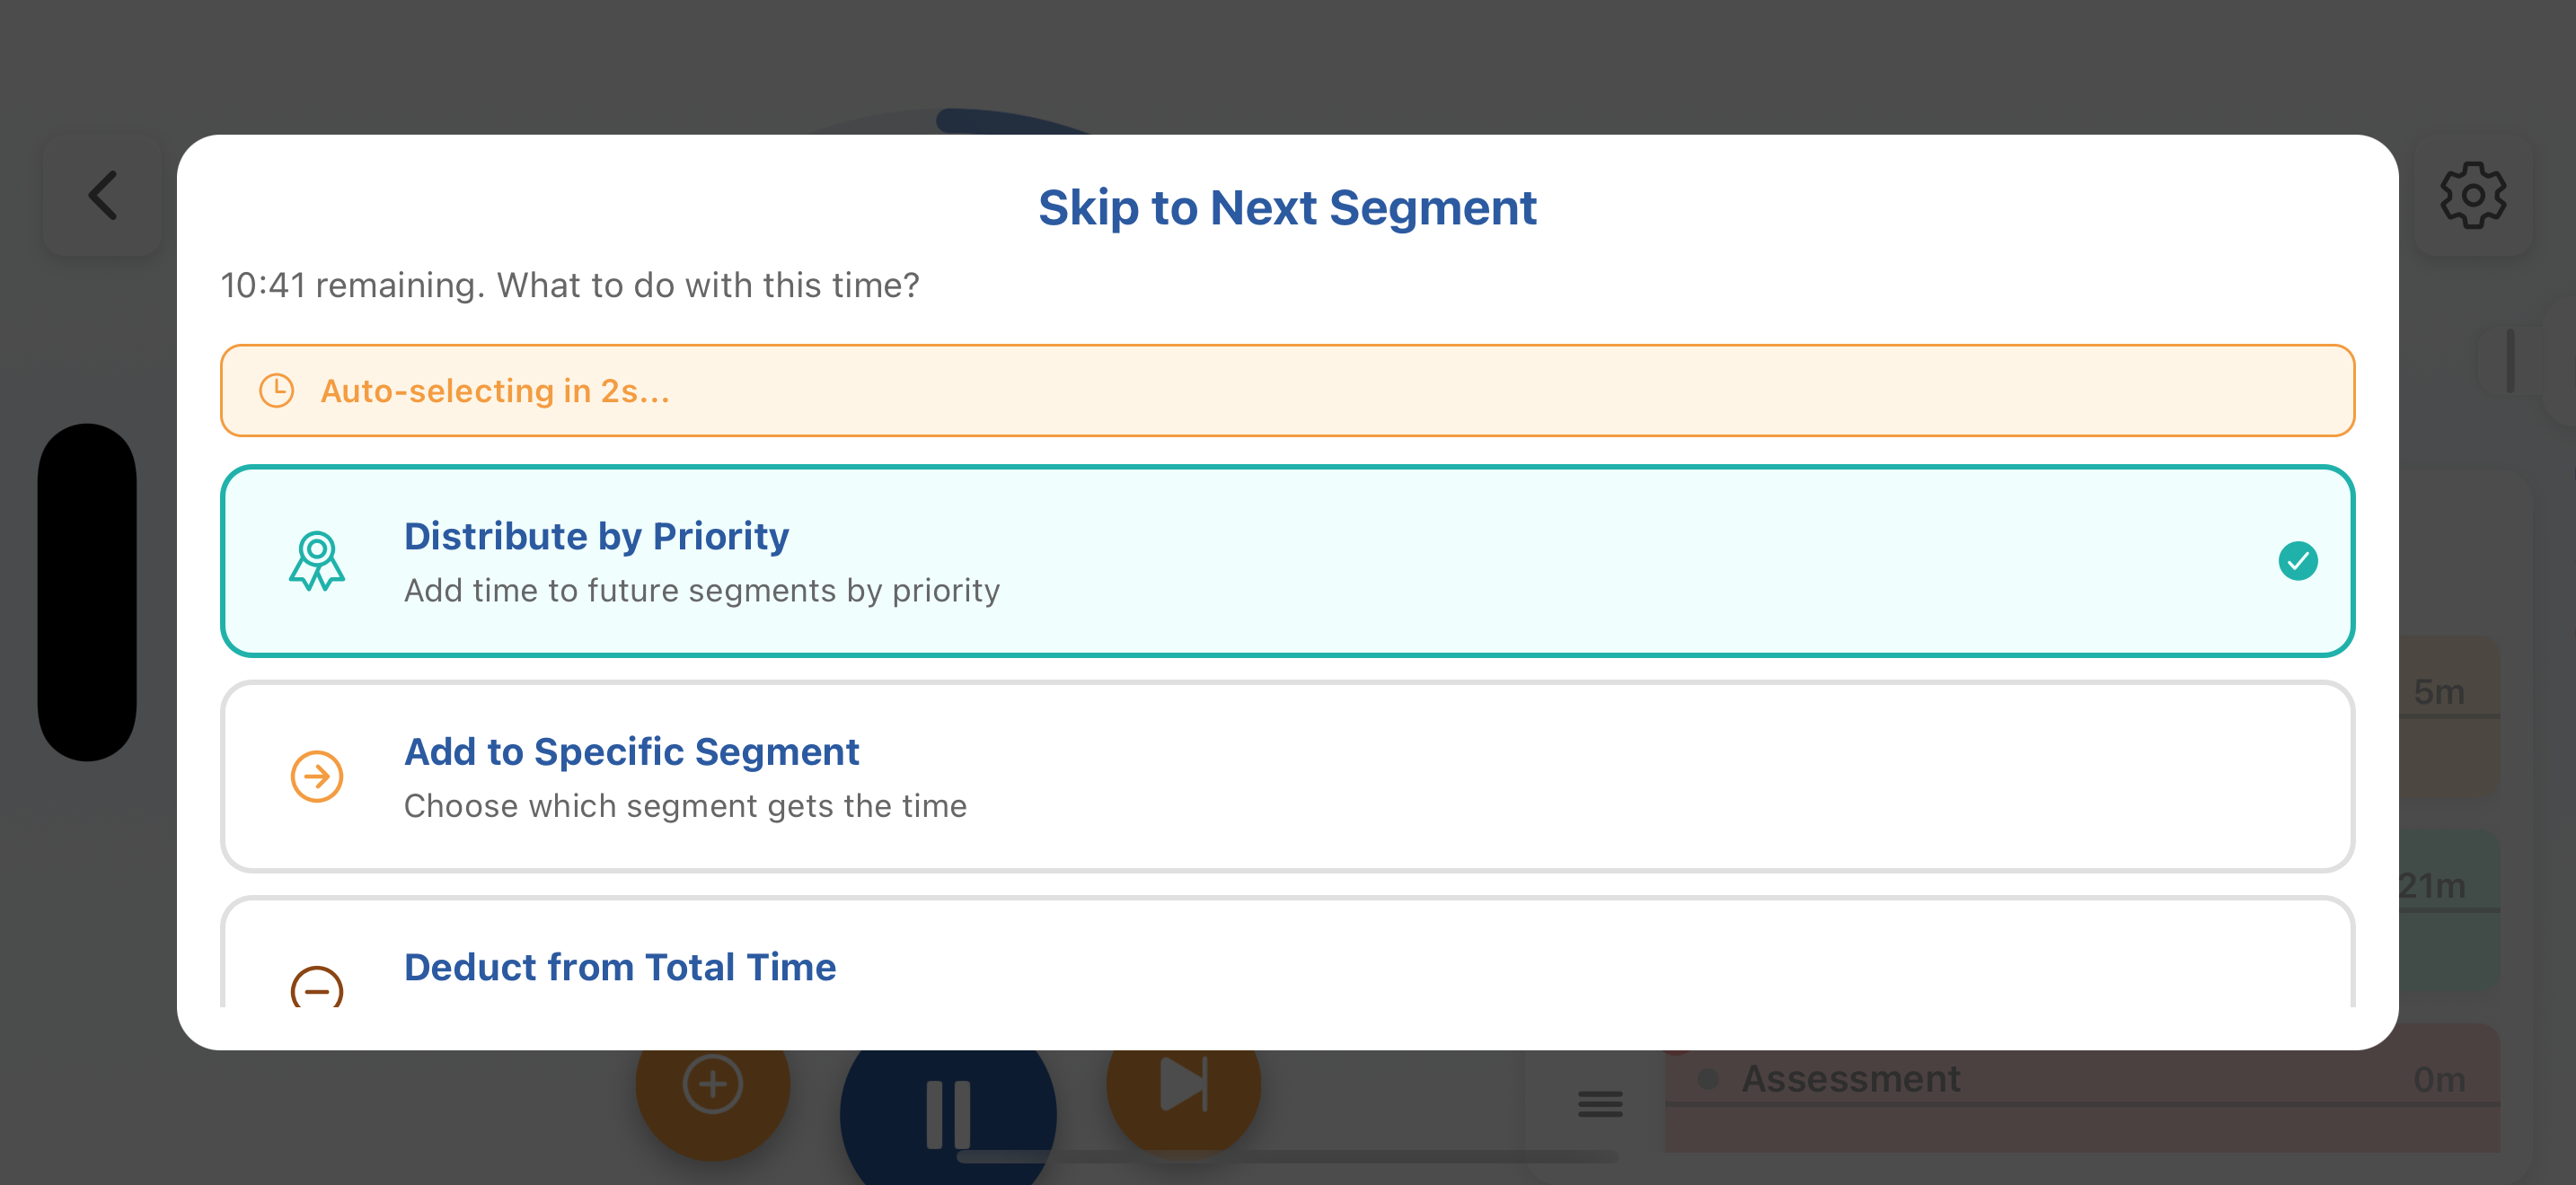Click the clock icon in auto-select banner

tap(277, 391)
